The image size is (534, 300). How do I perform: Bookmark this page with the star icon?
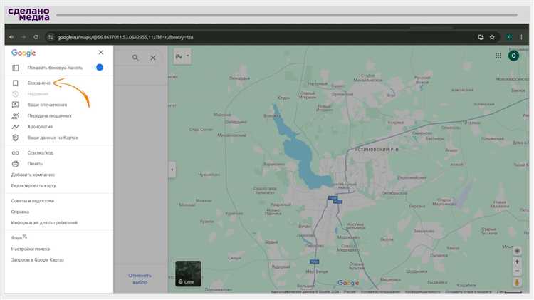pyautogui.click(x=492, y=37)
